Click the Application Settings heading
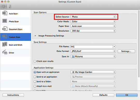This screenshot has width=140, height=100. click(44, 68)
